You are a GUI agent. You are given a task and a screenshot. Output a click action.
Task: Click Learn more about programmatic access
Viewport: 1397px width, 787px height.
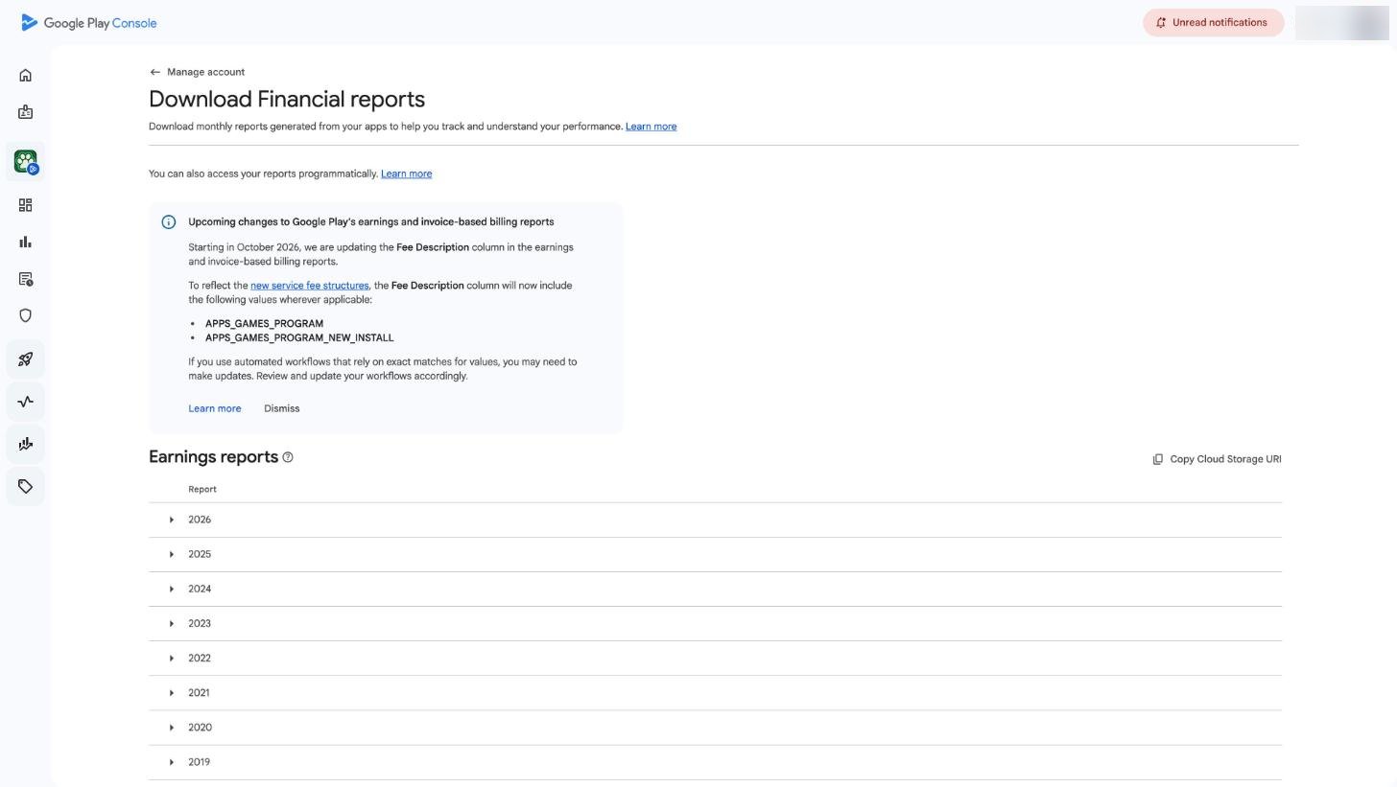tap(406, 174)
